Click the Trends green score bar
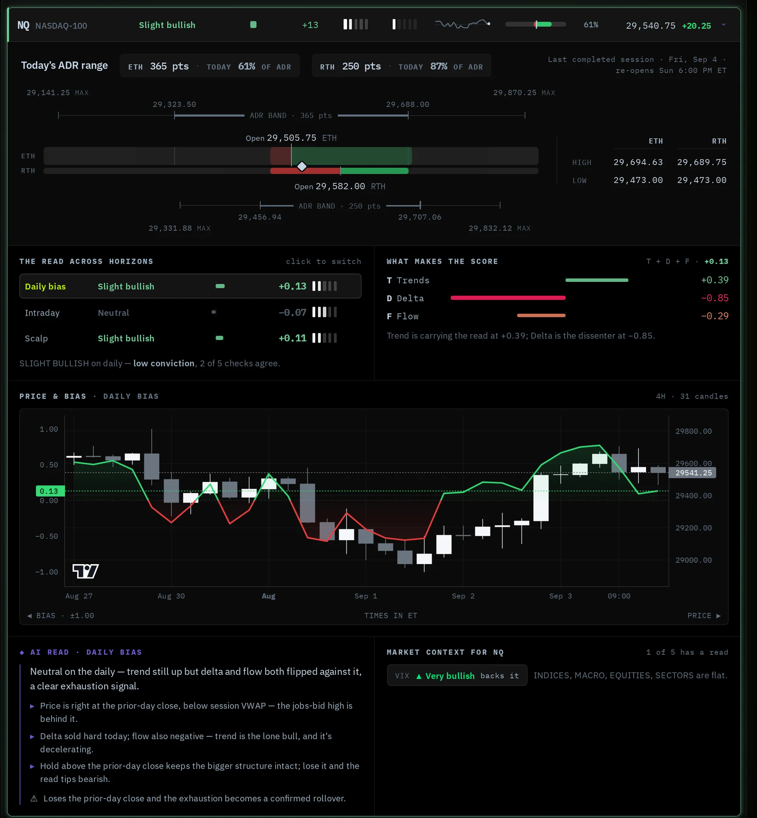Screen dimensions: 757x818 pos(597,280)
